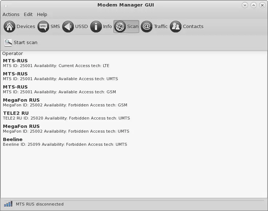Minimize the Modem Manager GUI window

pos(245,5)
